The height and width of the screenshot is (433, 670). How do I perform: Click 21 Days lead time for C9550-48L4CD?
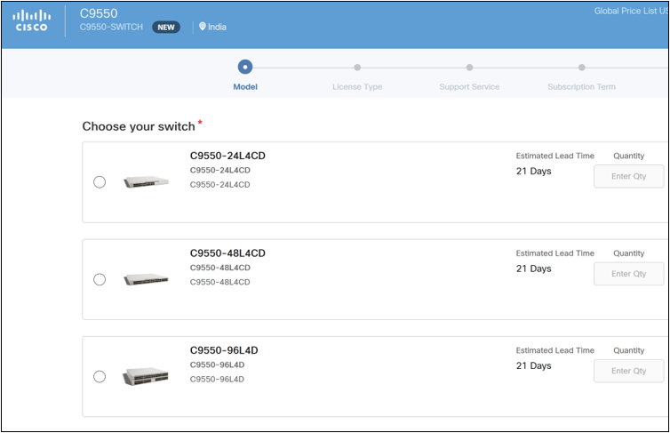tap(534, 269)
